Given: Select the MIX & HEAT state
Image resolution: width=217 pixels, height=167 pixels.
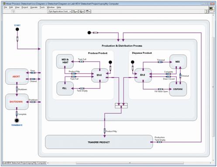Looking at the screenshot, I should (x=65, y=61).
